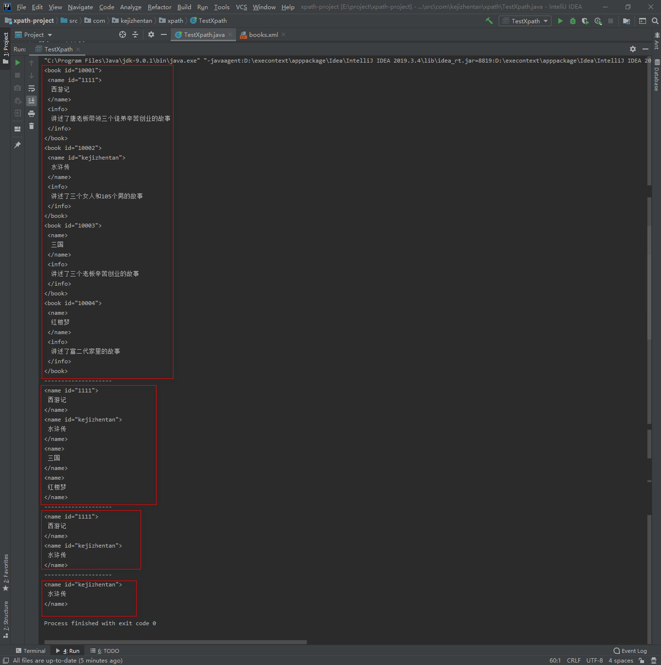Open Search Everywhere magnifier
The image size is (661, 665).
click(x=655, y=21)
